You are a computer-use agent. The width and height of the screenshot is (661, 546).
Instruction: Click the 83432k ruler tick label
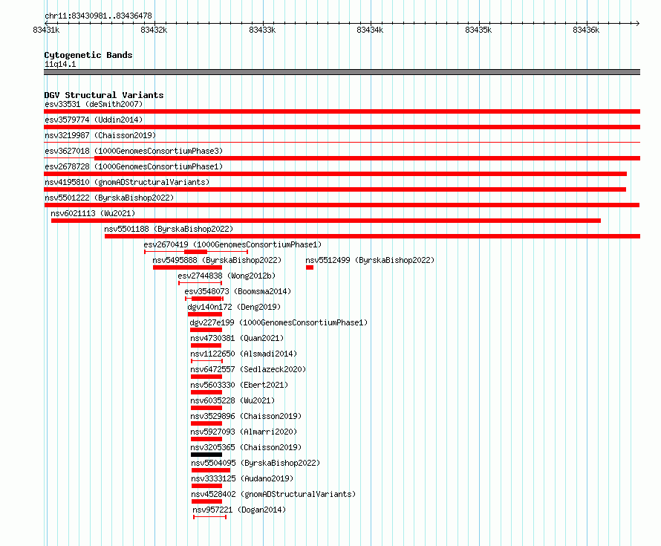pyautogui.click(x=154, y=30)
